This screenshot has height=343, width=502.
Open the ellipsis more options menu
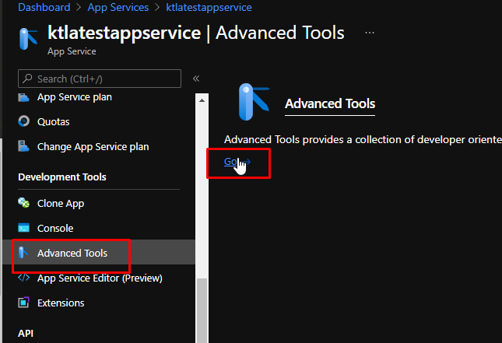click(370, 33)
